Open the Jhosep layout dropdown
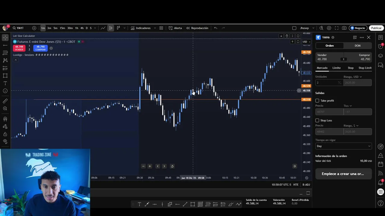The width and height of the screenshot is (385, 216). point(307,28)
